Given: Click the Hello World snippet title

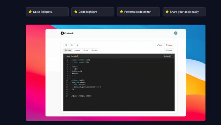Looking at the screenshot, I should point(72,56).
